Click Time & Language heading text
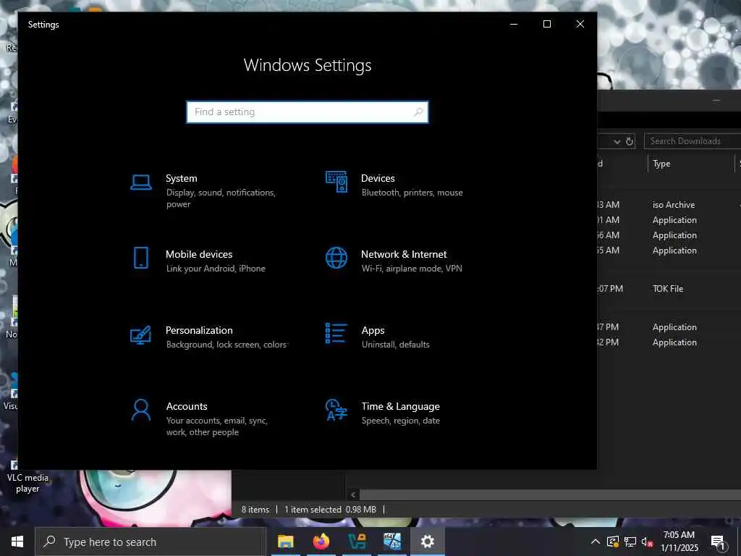Screen dimensions: 741x556 coord(401,407)
